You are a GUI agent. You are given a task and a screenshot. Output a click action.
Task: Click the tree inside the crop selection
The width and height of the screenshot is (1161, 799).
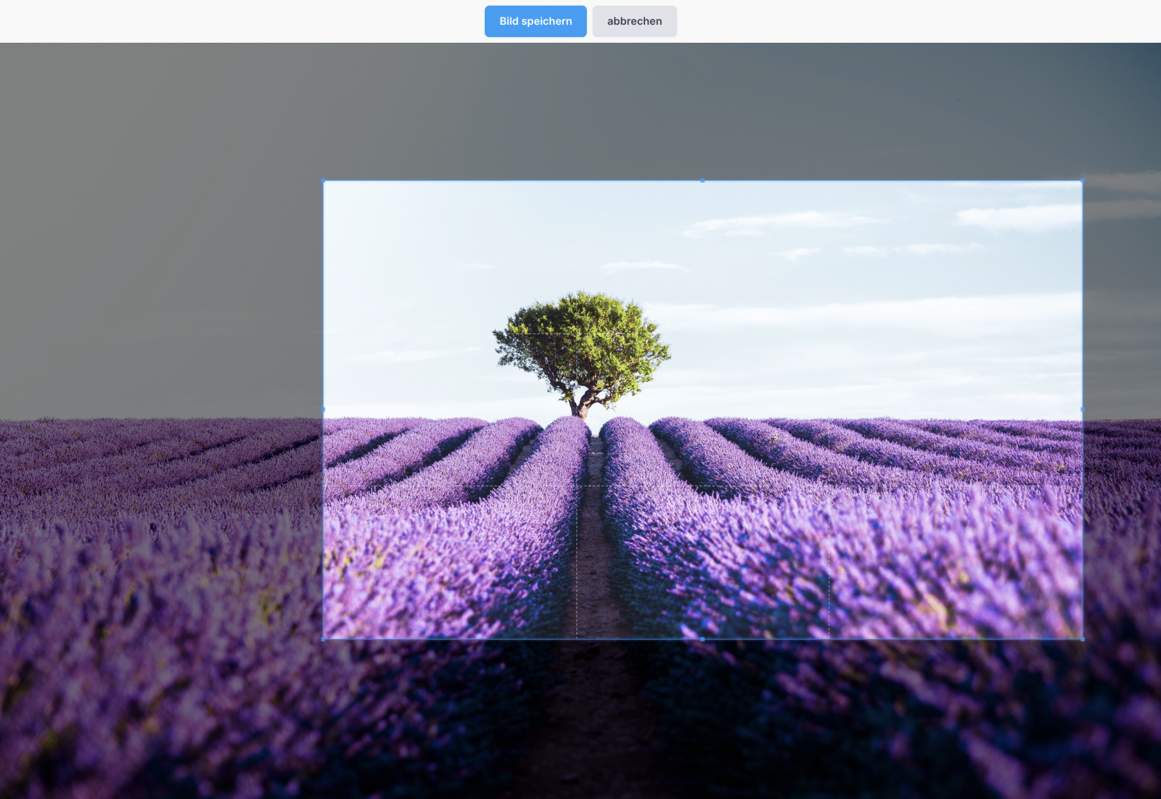click(x=582, y=354)
